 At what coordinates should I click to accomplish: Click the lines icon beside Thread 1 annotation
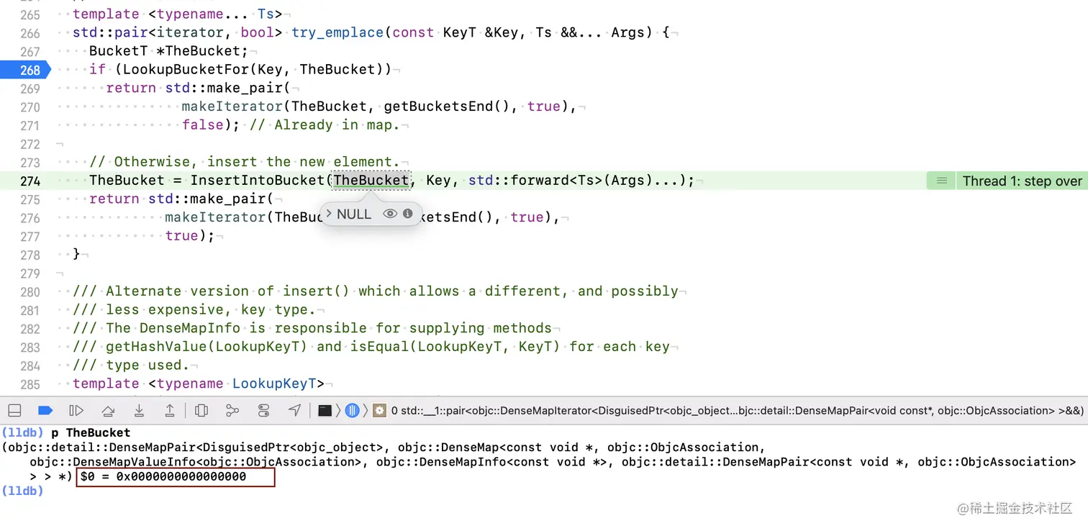[x=941, y=181]
